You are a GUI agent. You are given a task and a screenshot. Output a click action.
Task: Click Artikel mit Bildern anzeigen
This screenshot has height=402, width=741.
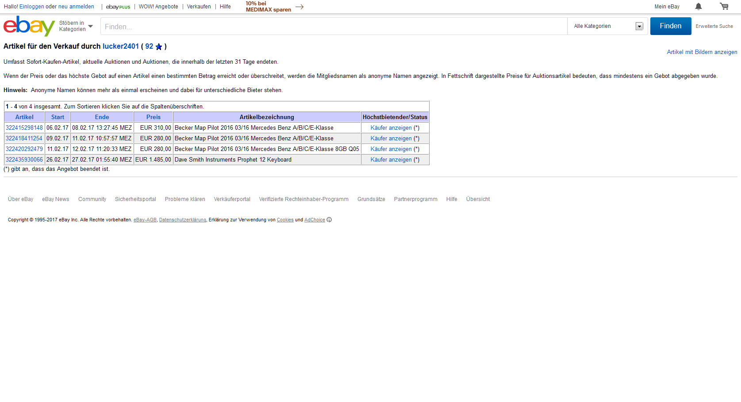pos(702,52)
